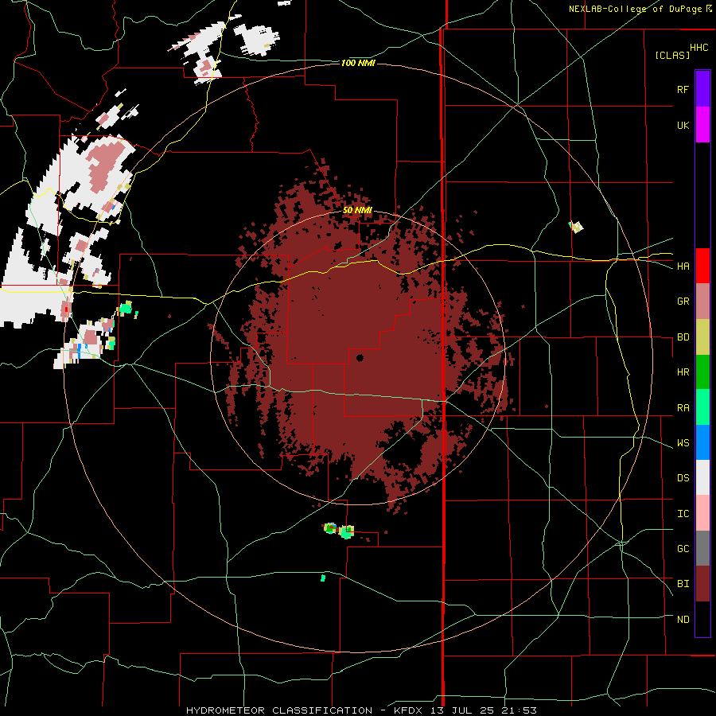The height and width of the screenshot is (716, 716).
Task: Select the olive-yellow BD legend swatch
Action: [702, 337]
